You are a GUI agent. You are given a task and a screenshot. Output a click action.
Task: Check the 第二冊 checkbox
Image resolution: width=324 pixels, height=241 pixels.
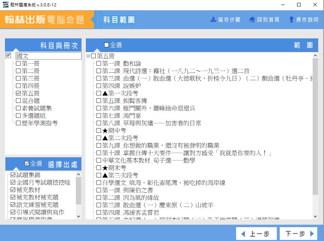(18, 71)
